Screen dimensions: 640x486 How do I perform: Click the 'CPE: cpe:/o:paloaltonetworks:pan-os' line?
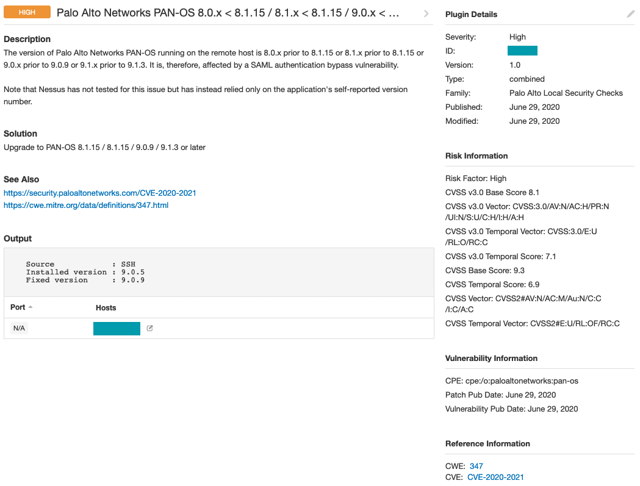click(x=512, y=381)
